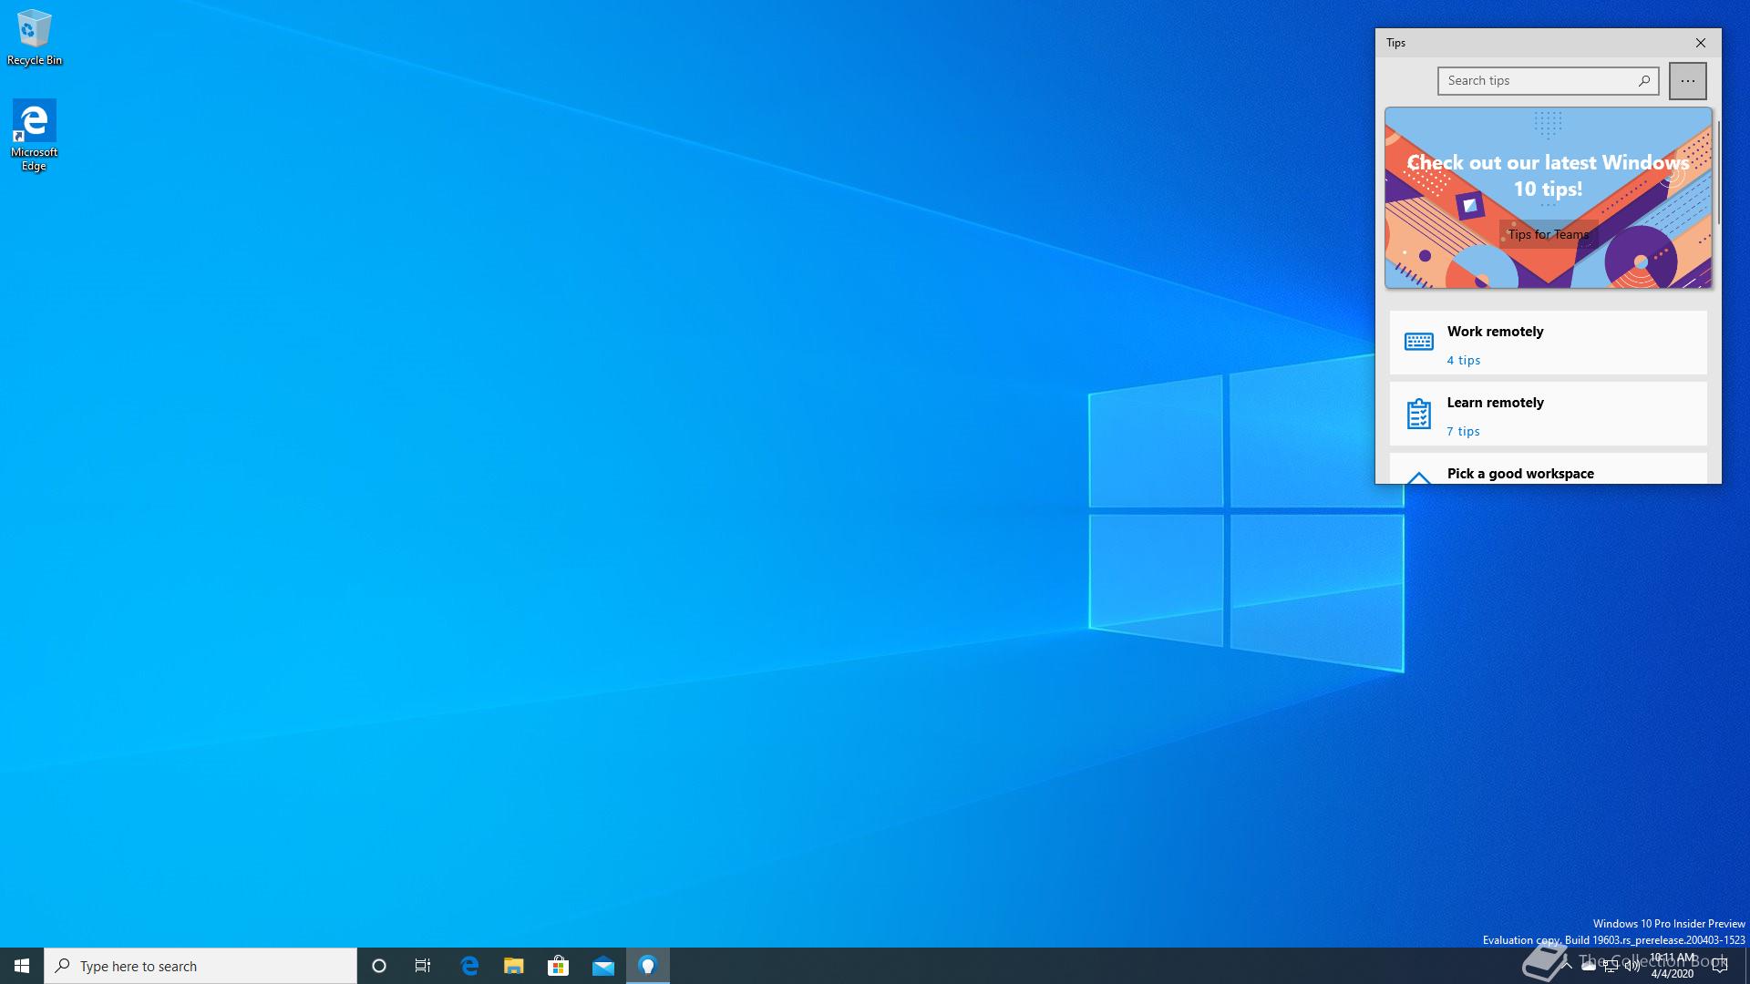This screenshot has width=1750, height=984.
Task: Click the Tips lightbulb icon on taskbar
Action: [x=648, y=966]
